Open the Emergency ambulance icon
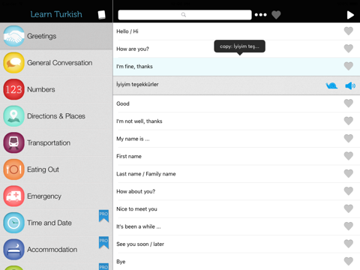Screen dimensions: 360x270 pos(13,196)
